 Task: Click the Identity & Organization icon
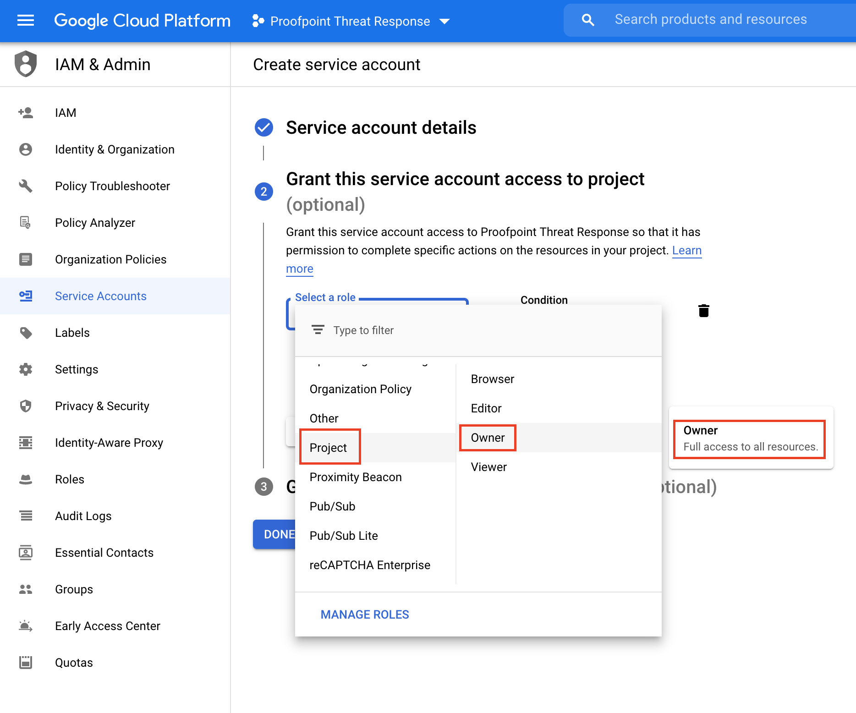[x=26, y=149]
